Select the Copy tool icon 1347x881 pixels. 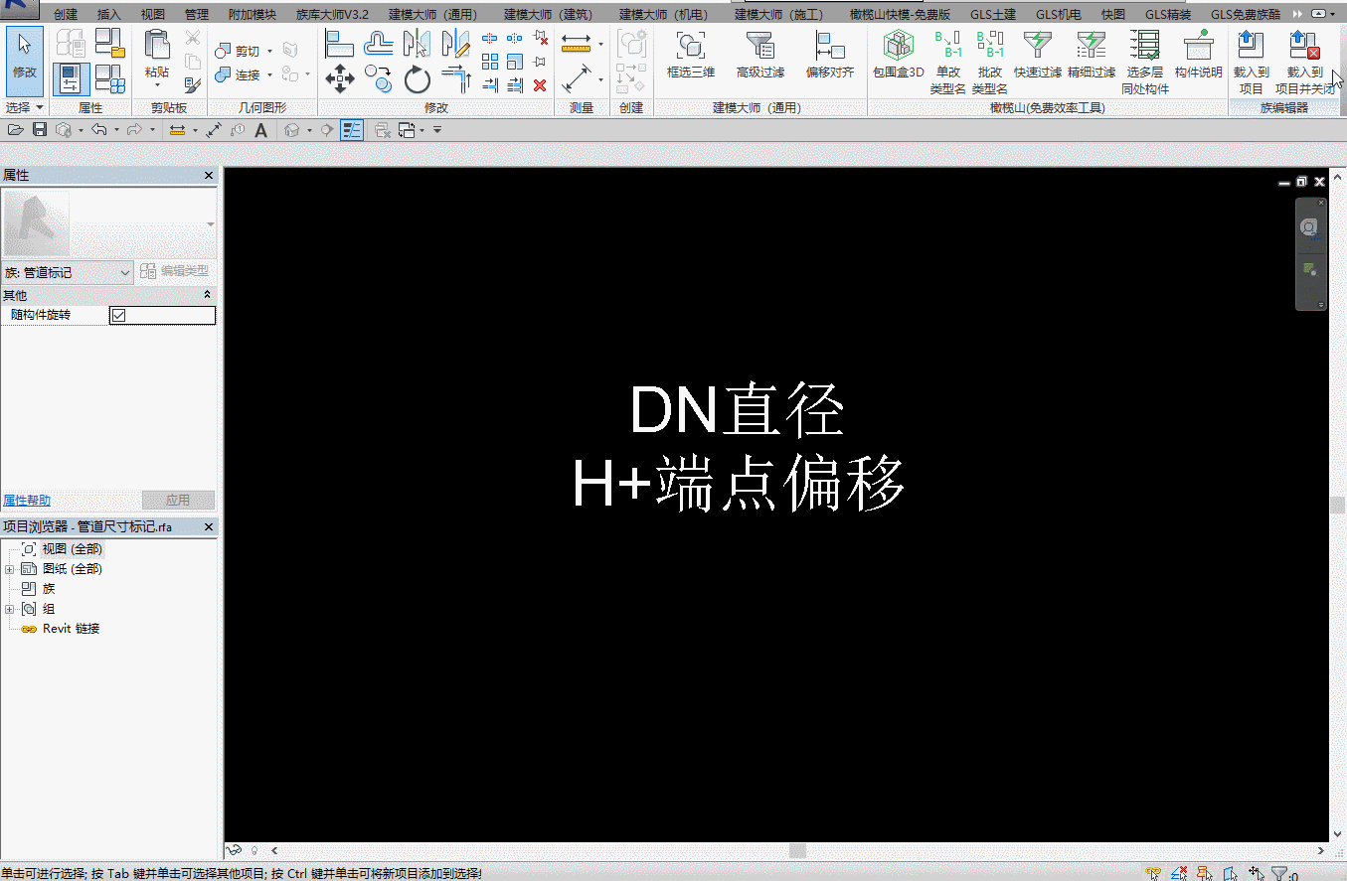click(379, 78)
